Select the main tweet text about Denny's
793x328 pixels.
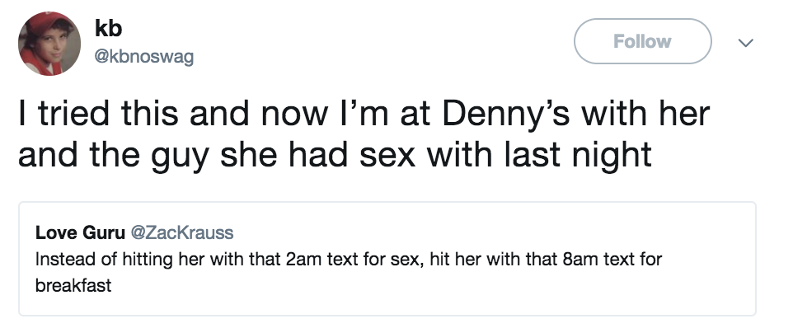(364, 134)
